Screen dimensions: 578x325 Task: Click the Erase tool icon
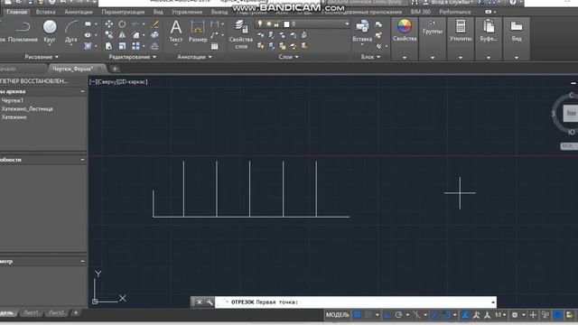coord(154,24)
